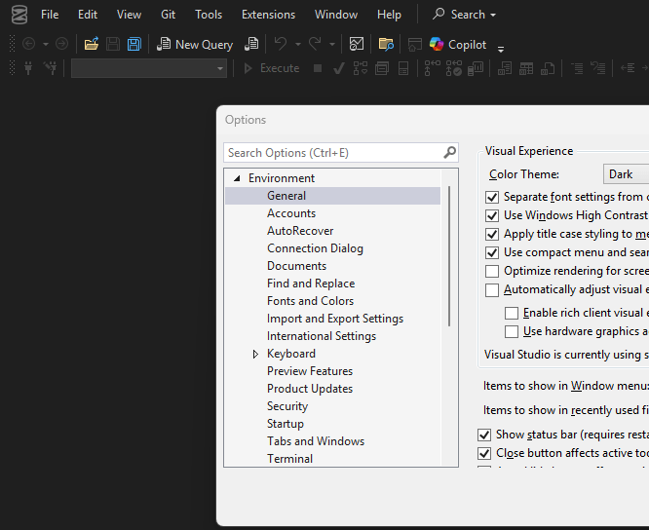Enable Optimize rendering for screens checkbox

(492, 271)
